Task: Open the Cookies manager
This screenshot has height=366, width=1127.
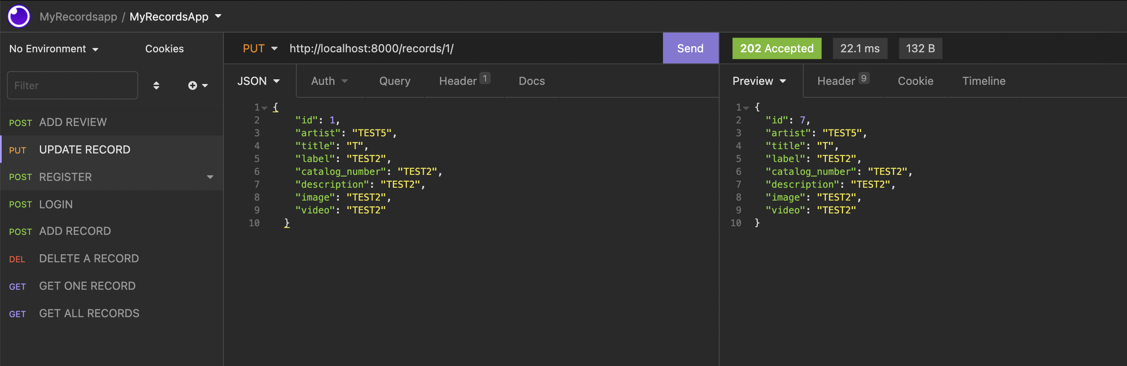Action: click(165, 48)
